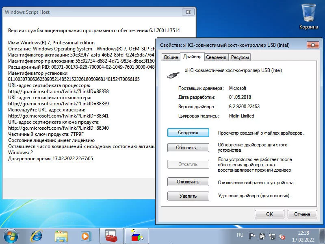Click the taskbar date 17.02.2022
Screen dimensions: 325x244
[303, 240]
